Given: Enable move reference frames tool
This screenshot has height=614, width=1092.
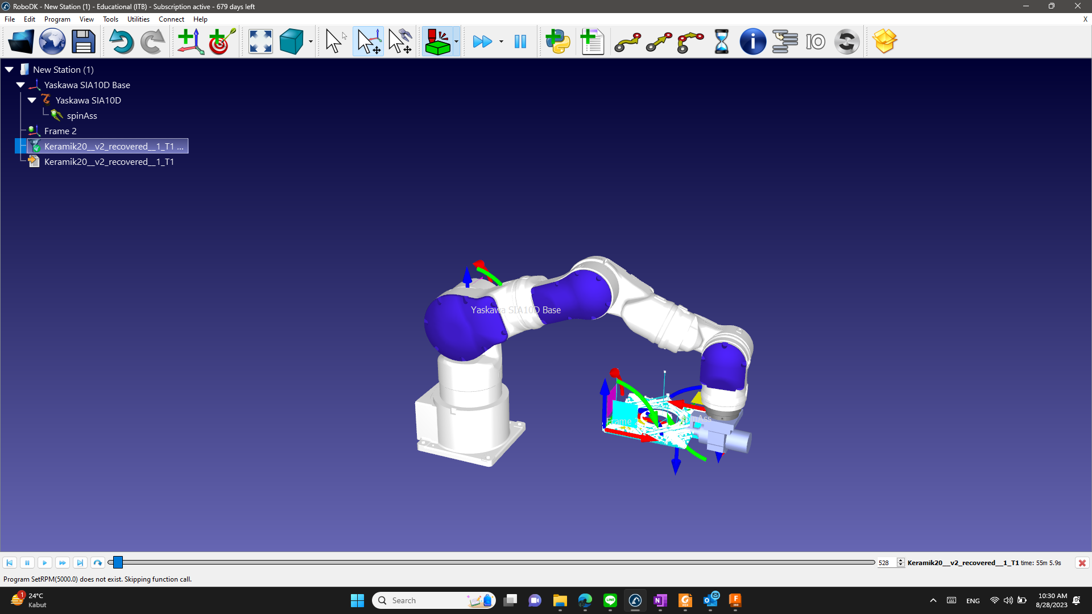Looking at the screenshot, I should pos(369,42).
